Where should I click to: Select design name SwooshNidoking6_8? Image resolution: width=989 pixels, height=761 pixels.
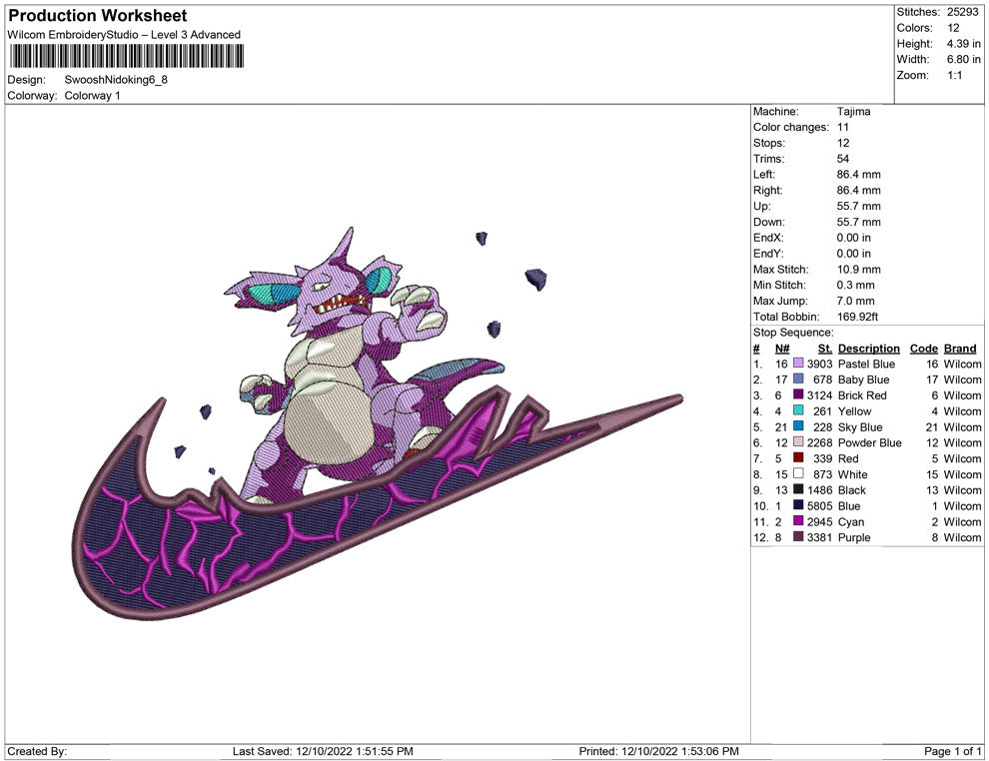click(116, 80)
